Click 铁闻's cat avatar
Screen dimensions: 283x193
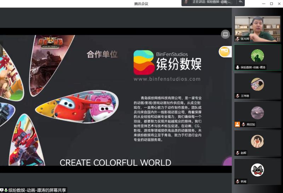(257, 170)
